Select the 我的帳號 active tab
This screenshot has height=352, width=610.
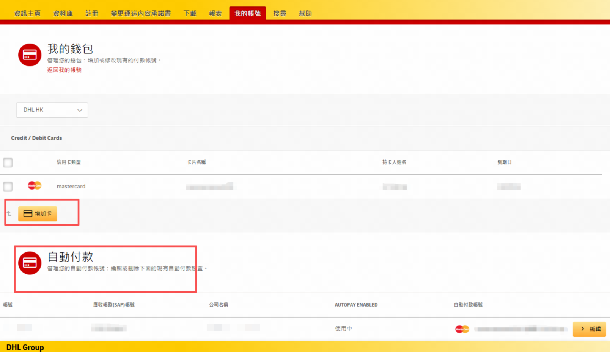point(247,13)
